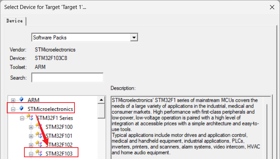Click the STMicroelectronics vendor value text

[x=55, y=50]
